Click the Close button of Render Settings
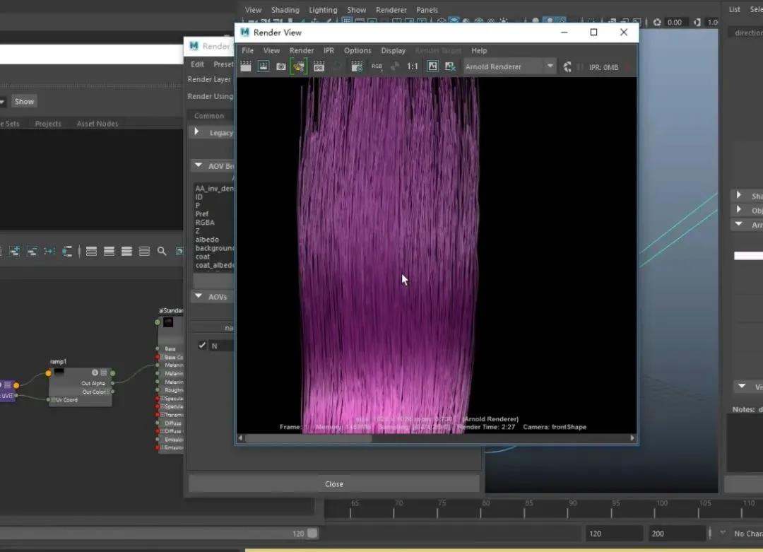763x552 pixels. [333, 484]
